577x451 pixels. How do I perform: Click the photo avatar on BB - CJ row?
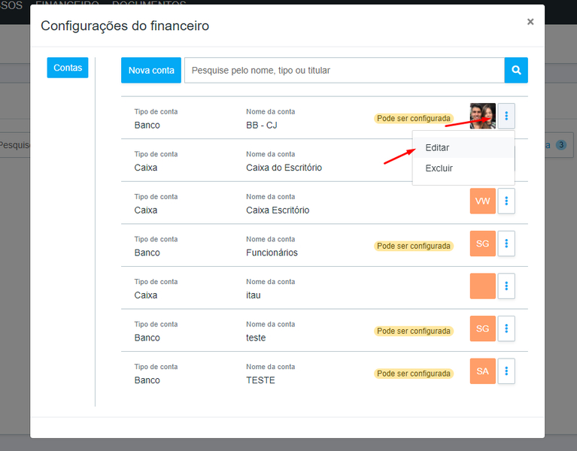click(482, 116)
